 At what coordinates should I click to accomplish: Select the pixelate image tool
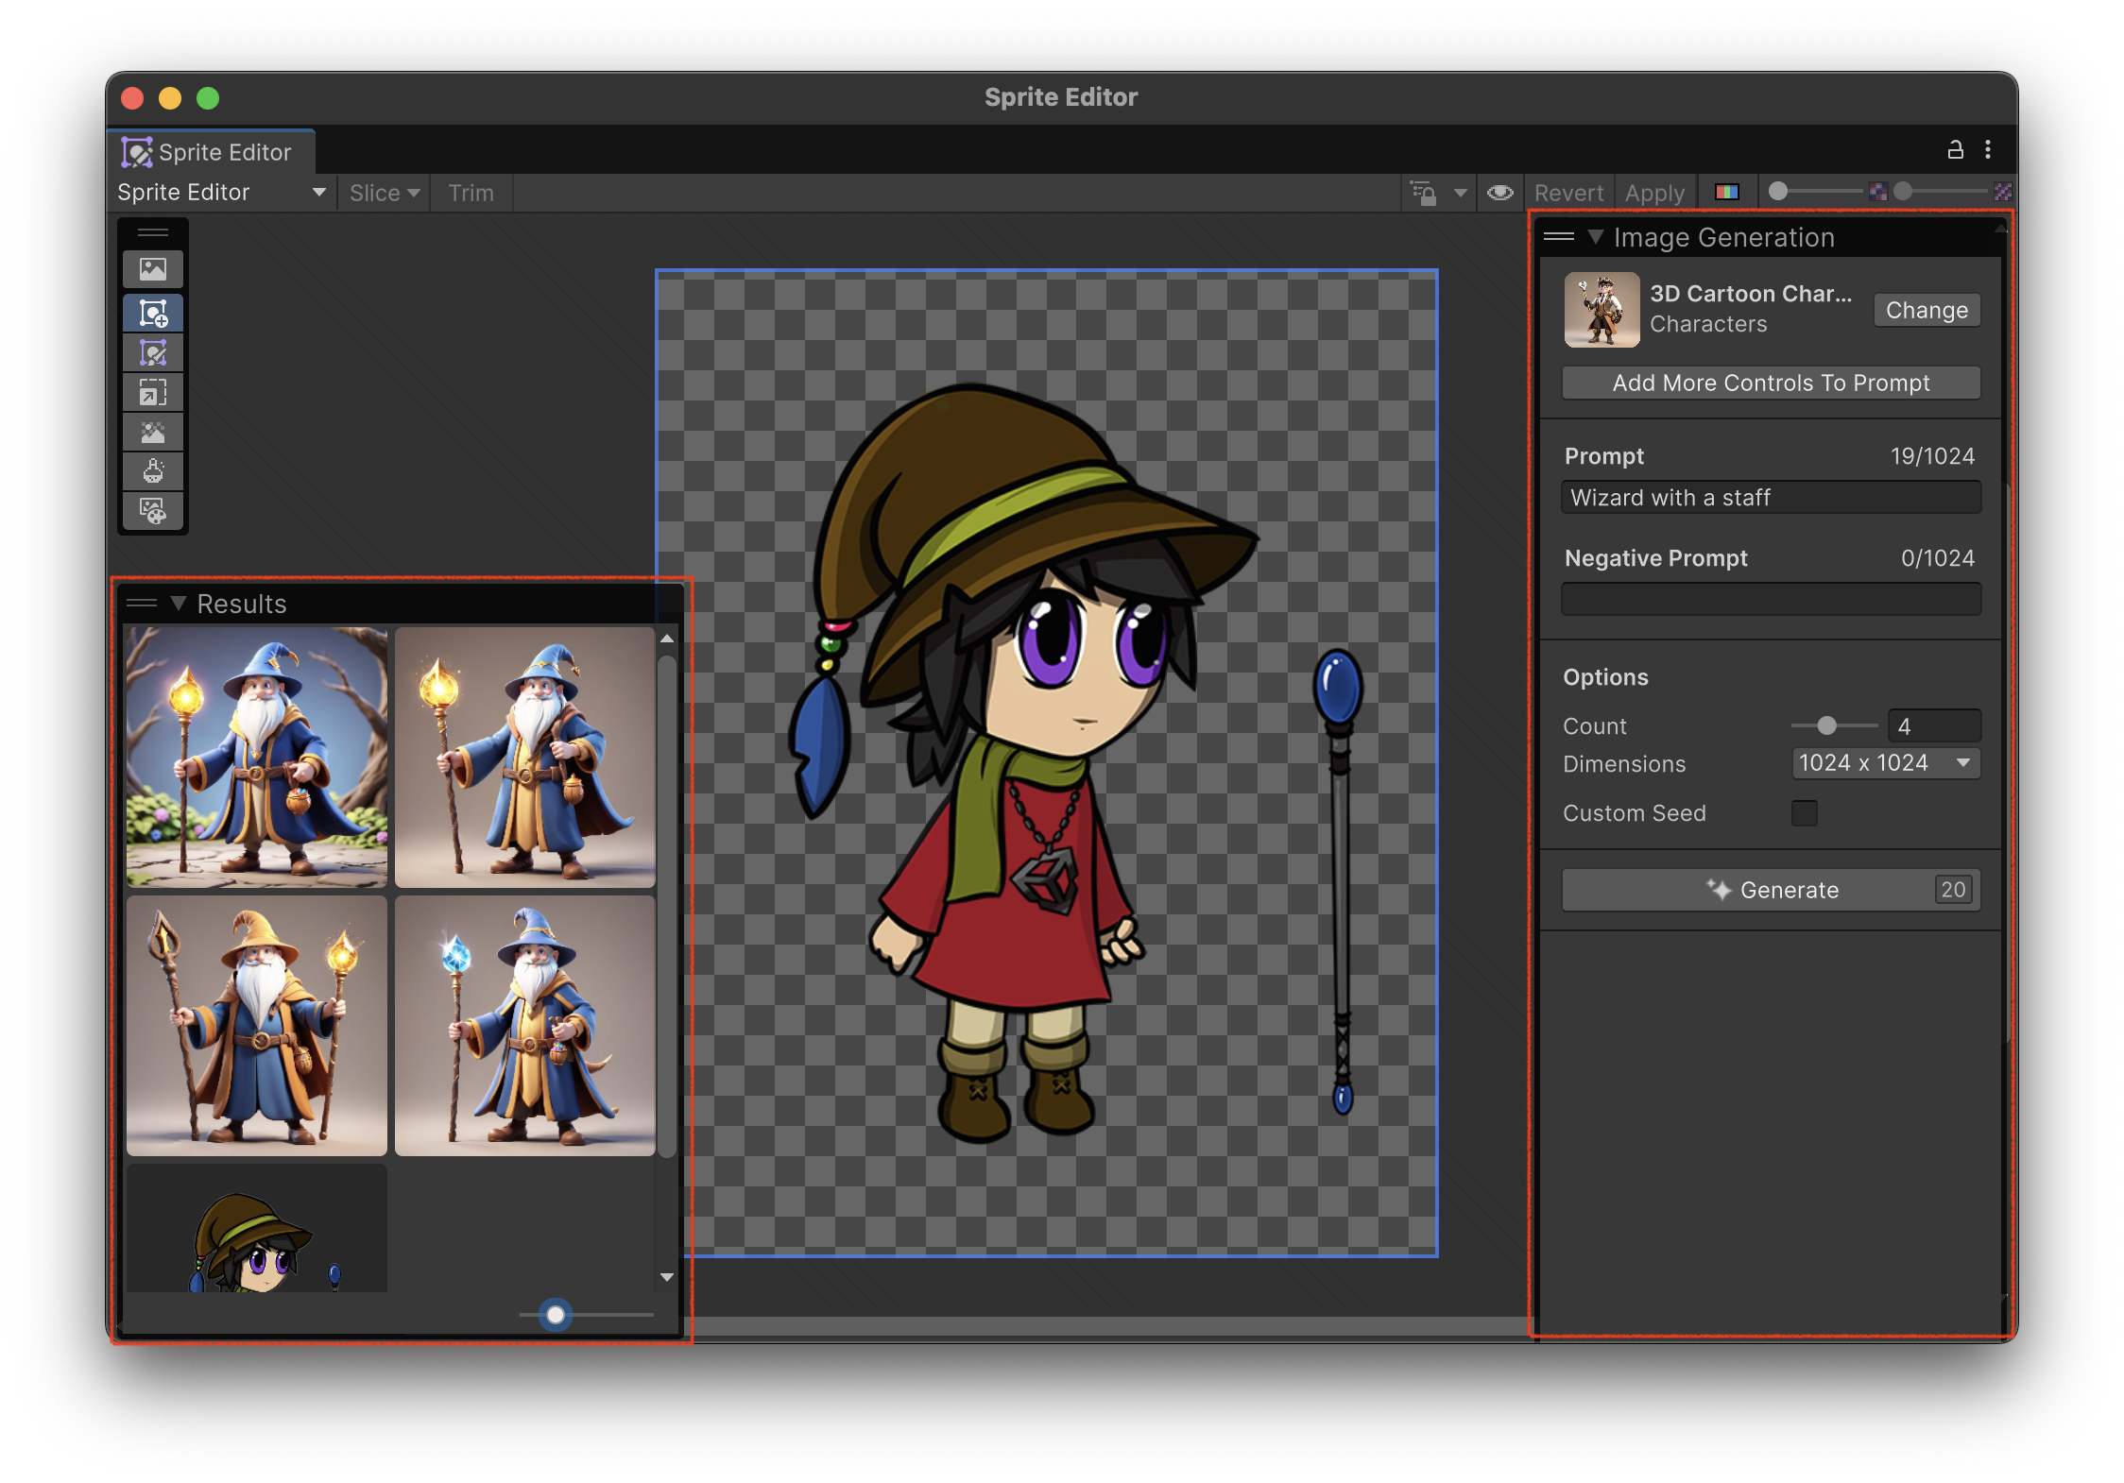pos(153,433)
